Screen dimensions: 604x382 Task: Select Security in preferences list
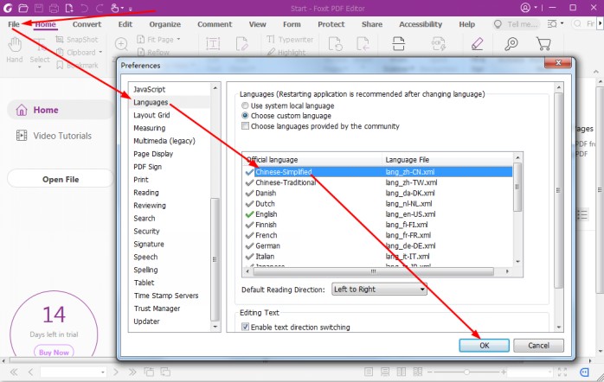tap(146, 232)
